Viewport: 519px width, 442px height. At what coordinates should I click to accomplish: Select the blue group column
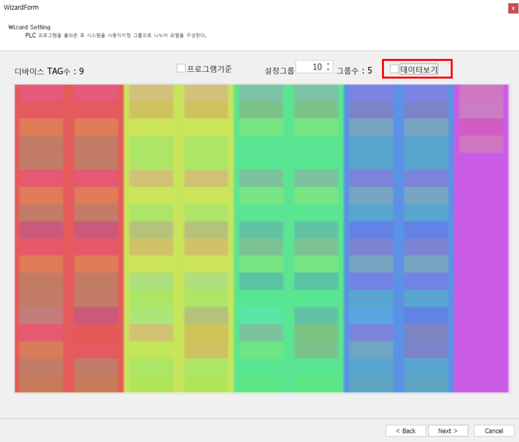click(x=398, y=238)
